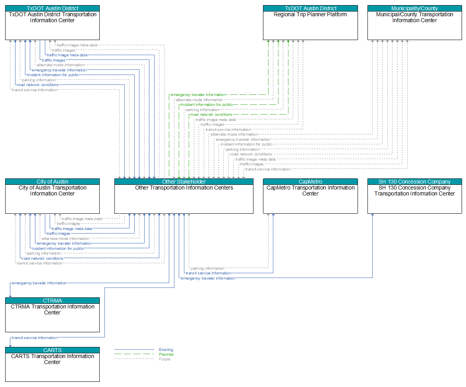Click green planned emergency traveler information flow label
This screenshot has height=387, width=466.
[x=198, y=95]
